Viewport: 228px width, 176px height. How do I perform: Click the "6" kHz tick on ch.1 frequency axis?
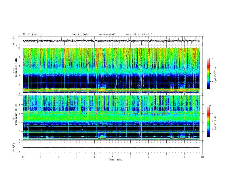[20, 66]
